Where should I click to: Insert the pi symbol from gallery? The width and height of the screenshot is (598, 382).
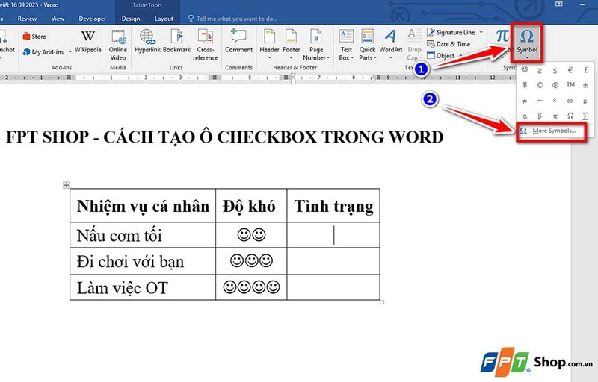point(555,116)
